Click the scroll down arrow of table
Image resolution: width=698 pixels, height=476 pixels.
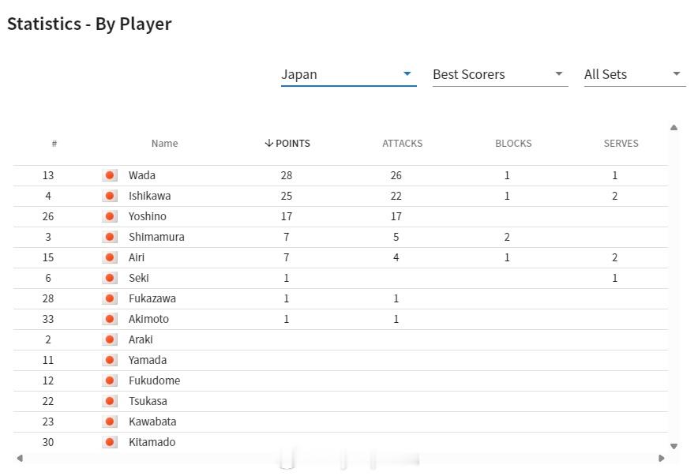pos(674,446)
